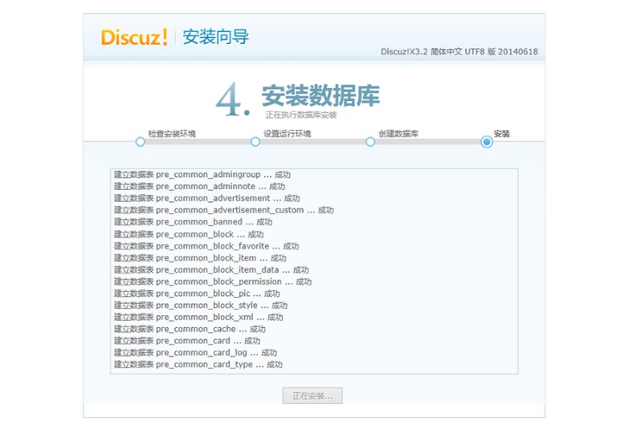Image resolution: width=641 pixels, height=429 pixels.
Task: Select log line pre_common_adminnote
Action: pos(199,187)
